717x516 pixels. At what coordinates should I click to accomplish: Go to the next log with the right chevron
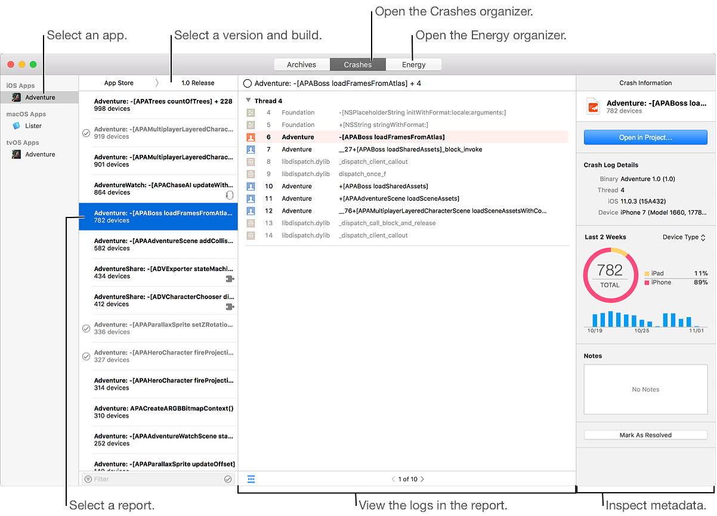point(422,479)
